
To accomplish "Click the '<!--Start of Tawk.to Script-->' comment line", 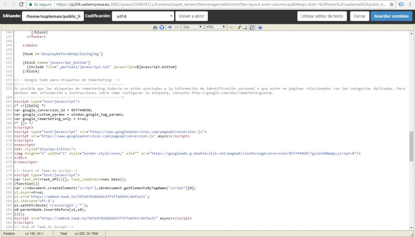I will [x=46, y=171].
